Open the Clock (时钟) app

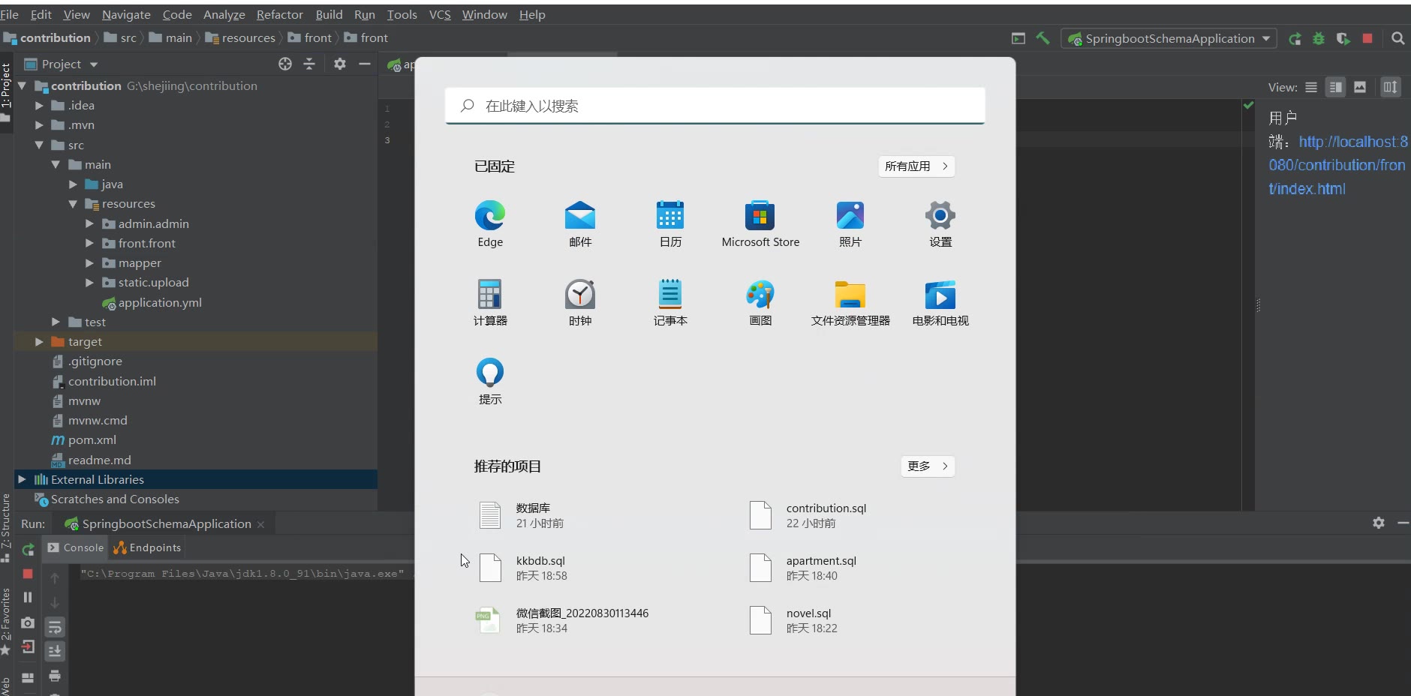coord(580,302)
